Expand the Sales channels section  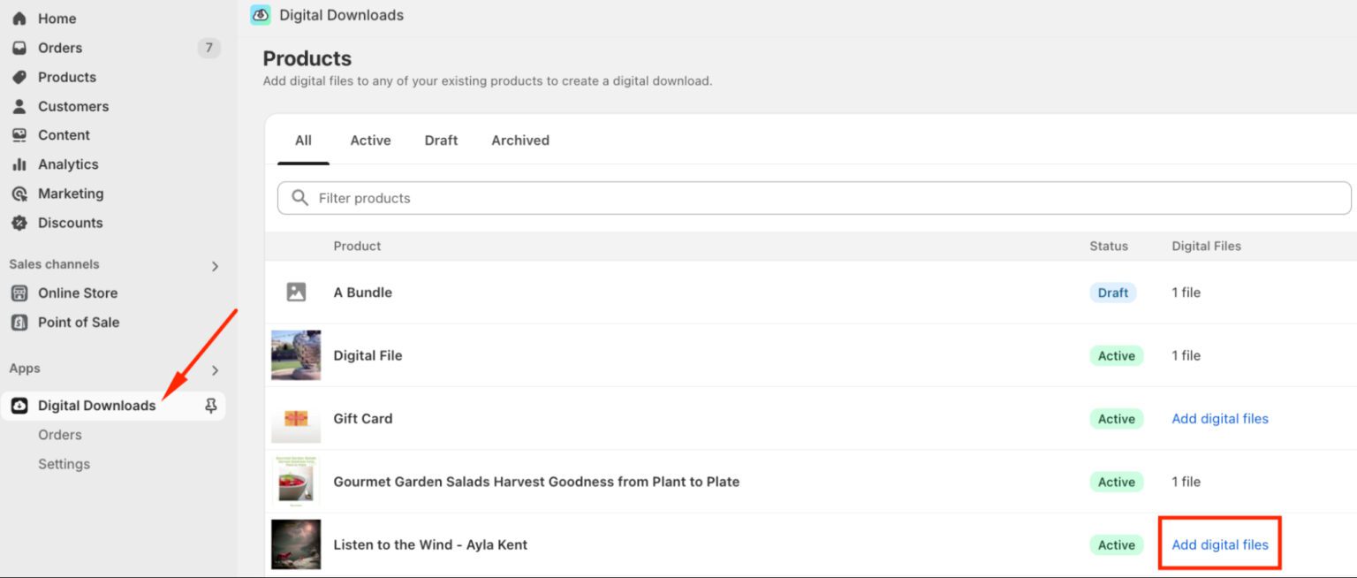tap(215, 265)
